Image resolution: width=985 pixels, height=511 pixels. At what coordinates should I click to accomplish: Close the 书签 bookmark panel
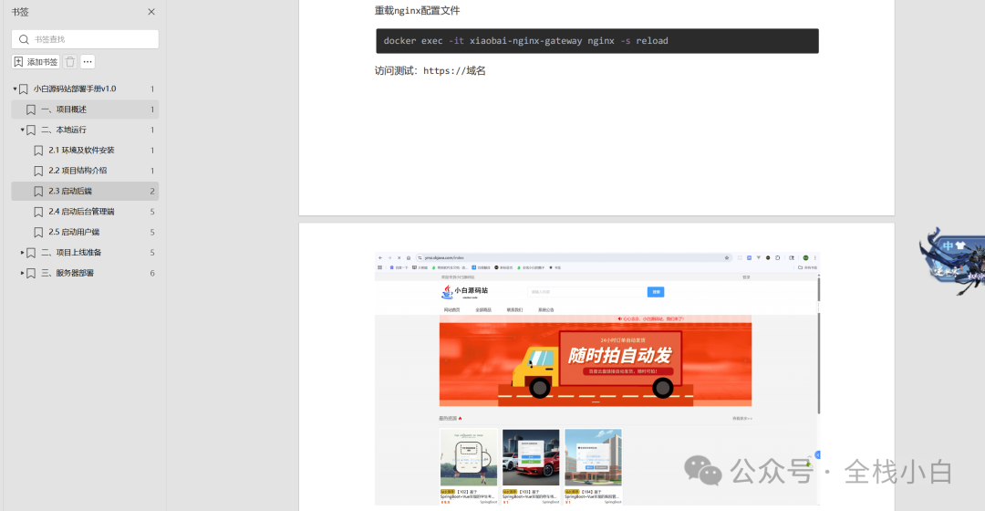tap(151, 12)
